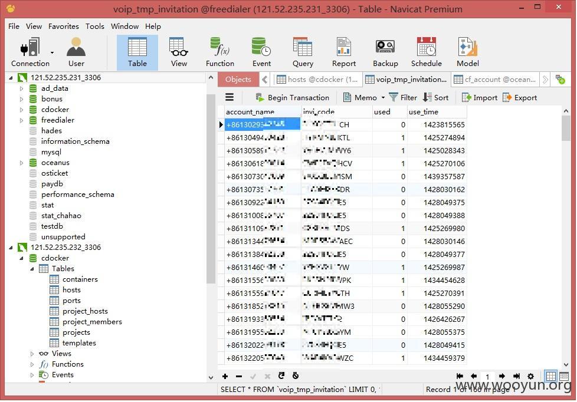Open the Window menu
The image size is (577, 402).
tap(124, 26)
